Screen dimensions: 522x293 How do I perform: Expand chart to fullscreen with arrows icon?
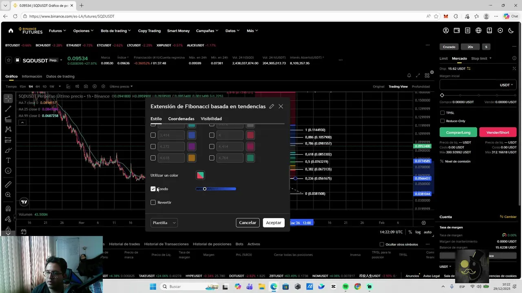coord(418,75)
